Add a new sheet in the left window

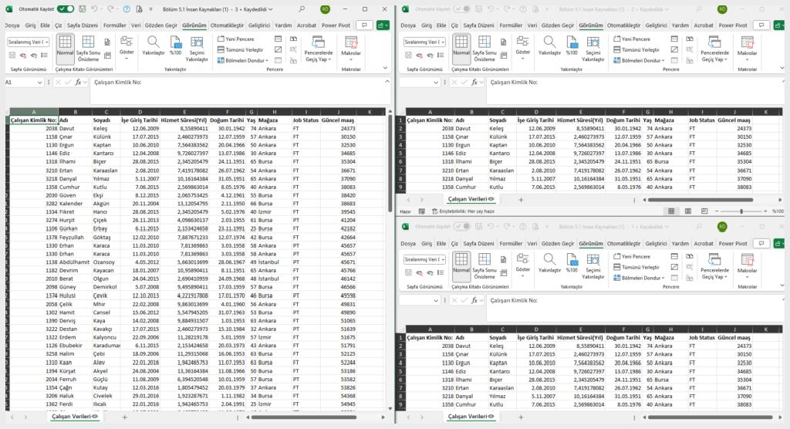(x=124, y=417)
